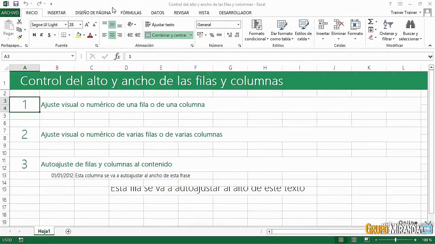
Task: Click the accounting number format icon
Action: click(200, 35)
